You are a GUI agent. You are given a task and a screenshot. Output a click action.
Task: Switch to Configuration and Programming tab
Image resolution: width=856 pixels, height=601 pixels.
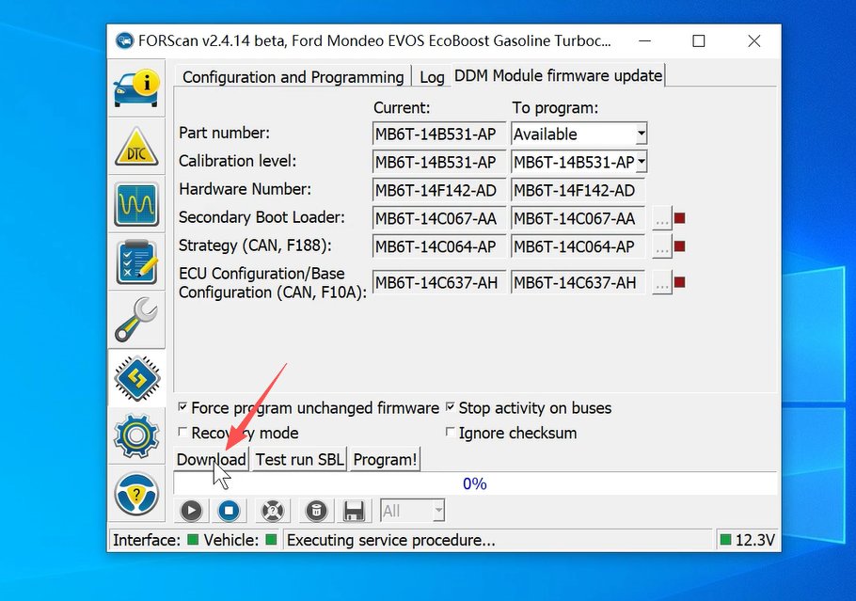[293, 77]
